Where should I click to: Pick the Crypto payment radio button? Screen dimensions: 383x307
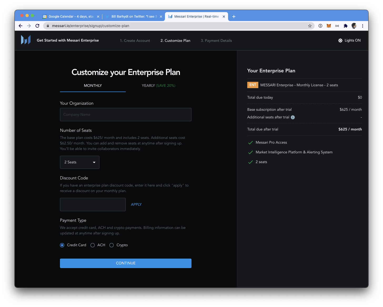click(112, 245)
